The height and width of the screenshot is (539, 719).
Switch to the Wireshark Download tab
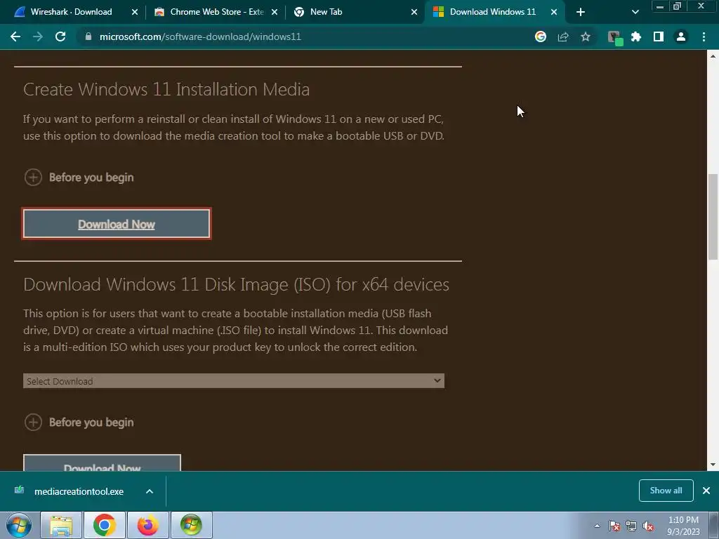click(x=71, y=12)
